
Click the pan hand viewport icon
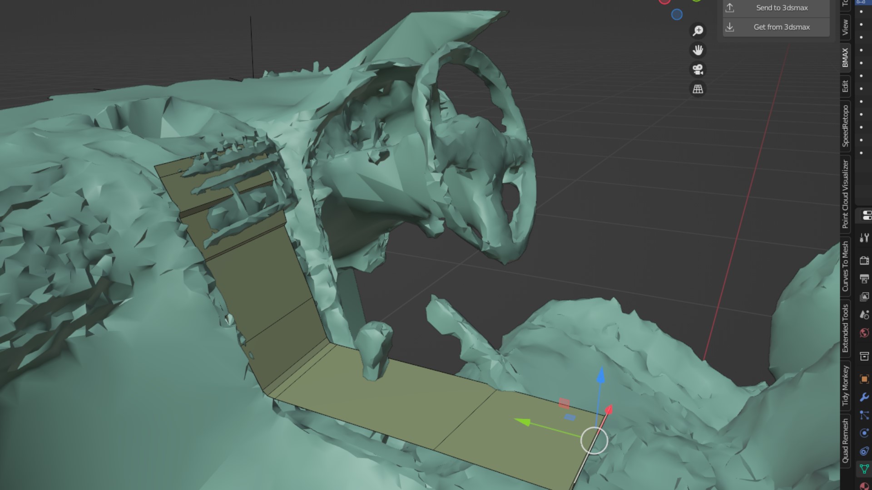click(698, 50)
